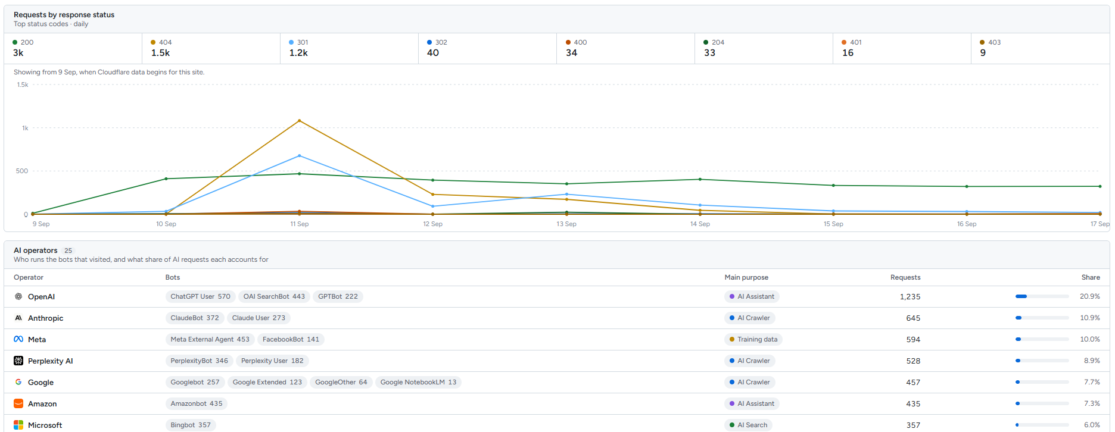
Task: Click the Meta share progress bar
Action: (1042, 339)
